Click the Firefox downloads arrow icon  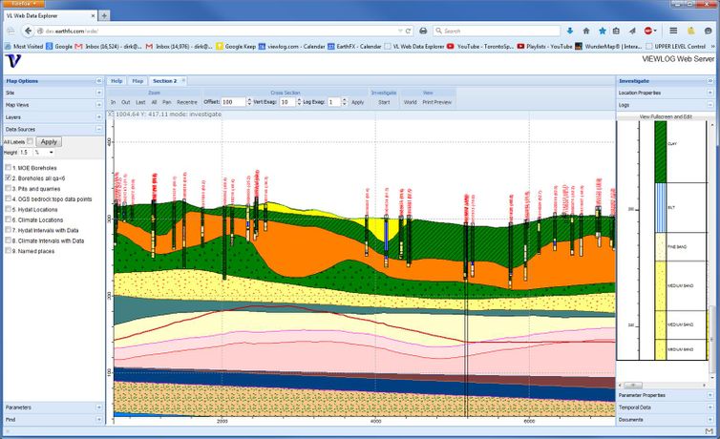pos(570,31)
